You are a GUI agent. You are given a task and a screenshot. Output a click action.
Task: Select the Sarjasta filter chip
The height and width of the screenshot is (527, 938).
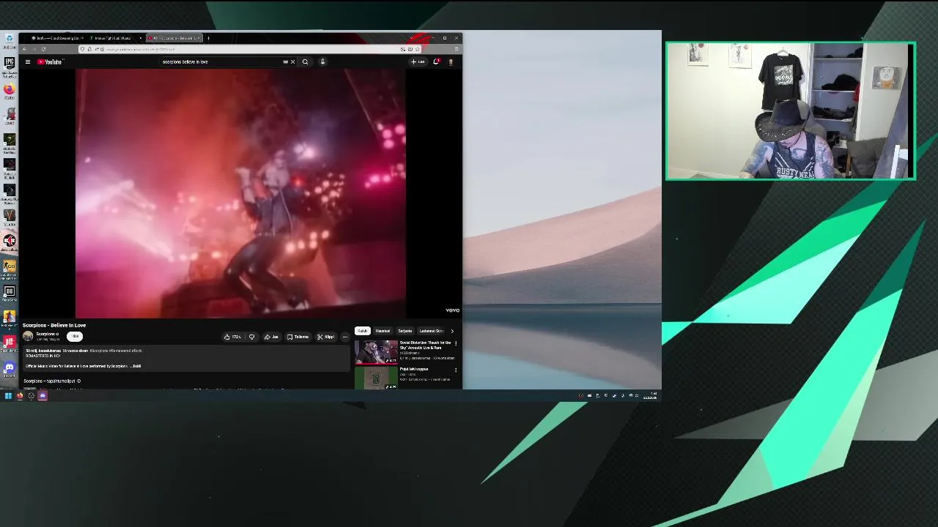pyautogui.click(x=405, y=331)
